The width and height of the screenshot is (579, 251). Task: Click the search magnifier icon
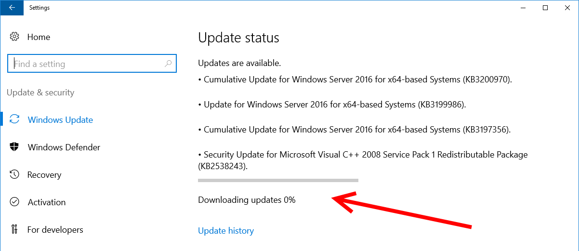168,64
